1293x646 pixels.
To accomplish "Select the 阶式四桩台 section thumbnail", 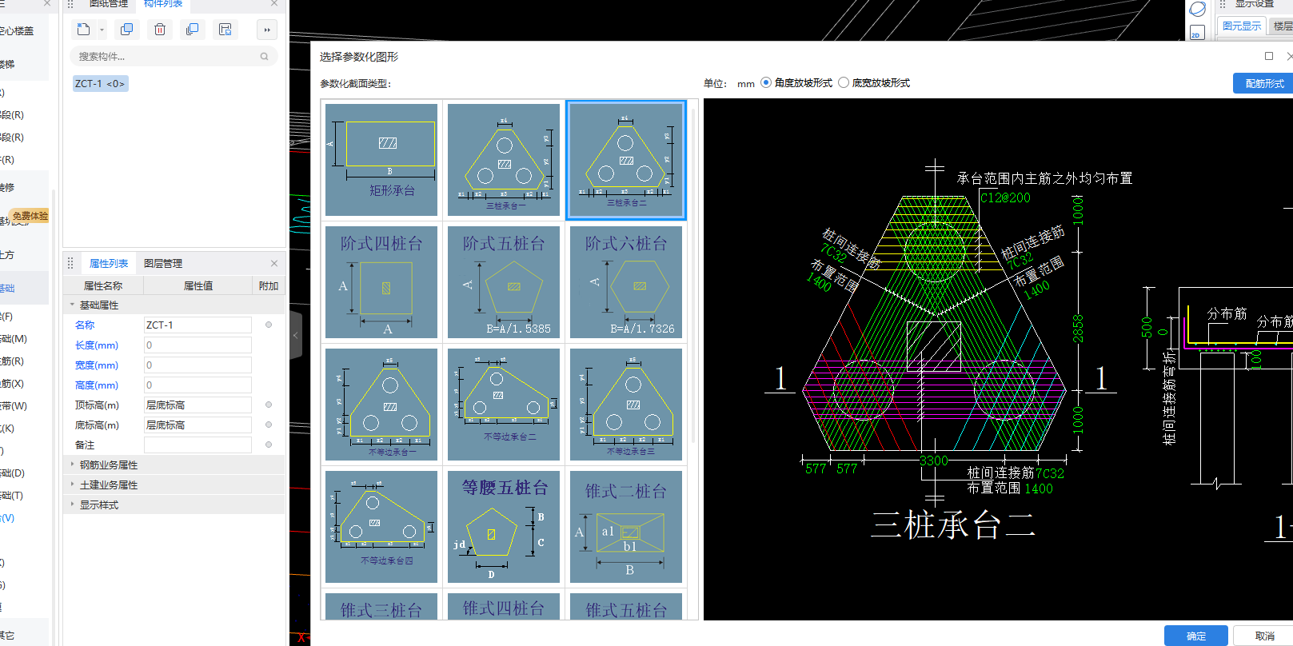I will [381, 282].
